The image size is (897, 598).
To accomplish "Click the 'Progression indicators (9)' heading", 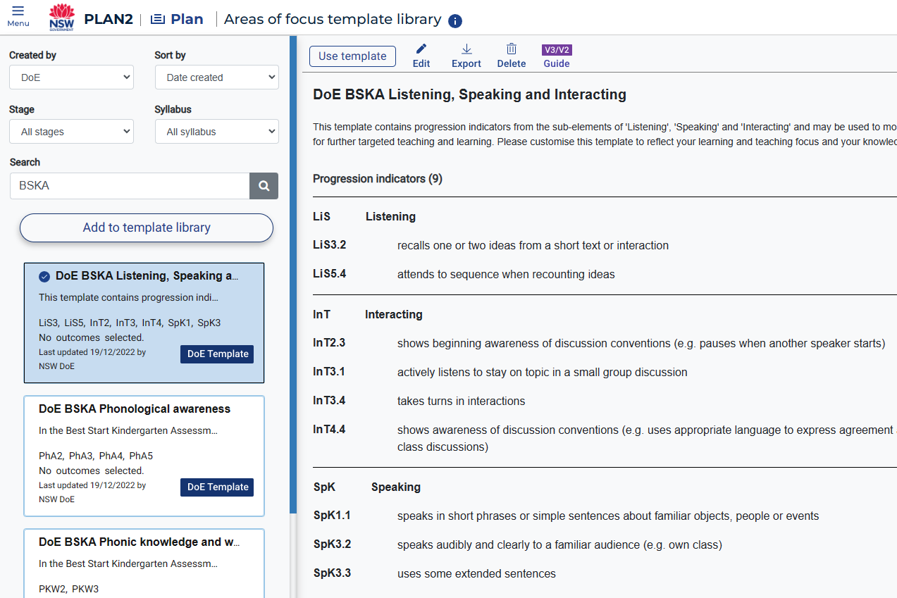I will [378, 179].
